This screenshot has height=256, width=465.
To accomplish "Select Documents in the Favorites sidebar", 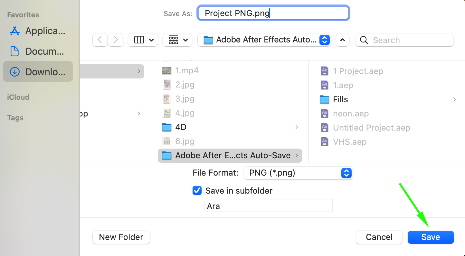I will point(37,51).
